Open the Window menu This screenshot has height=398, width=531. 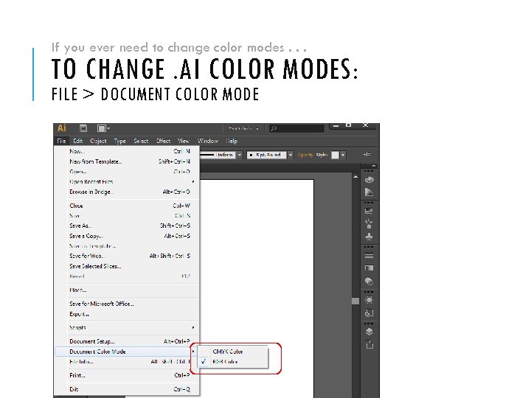(207, 141)
